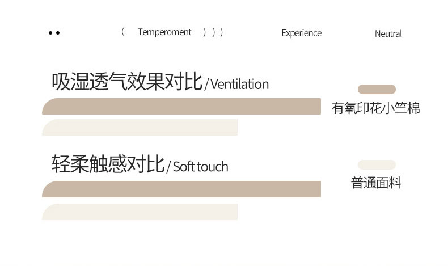Open the Experience header item

pos(301,33)
